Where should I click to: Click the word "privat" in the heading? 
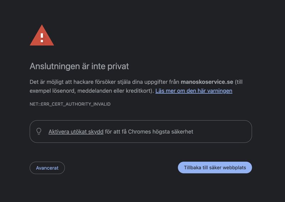tap(118, 67)
